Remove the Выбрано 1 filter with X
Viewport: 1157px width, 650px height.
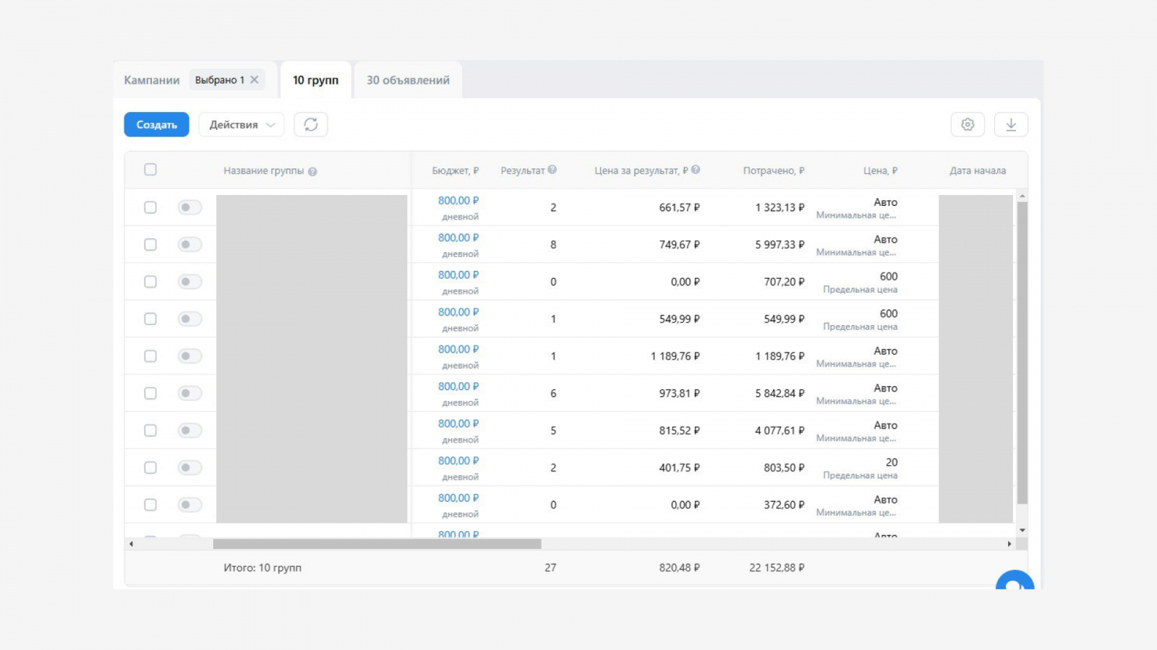pos(255,79)
